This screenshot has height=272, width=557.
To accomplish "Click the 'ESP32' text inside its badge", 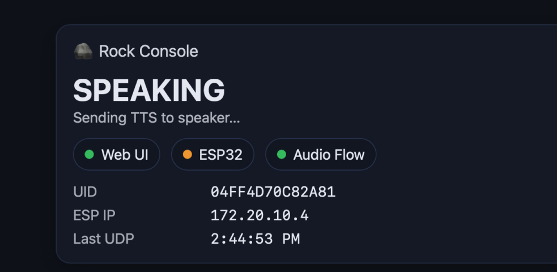I will click(220, 155).
